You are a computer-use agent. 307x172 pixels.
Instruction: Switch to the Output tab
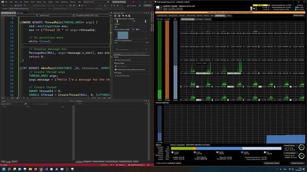(135, 161)
